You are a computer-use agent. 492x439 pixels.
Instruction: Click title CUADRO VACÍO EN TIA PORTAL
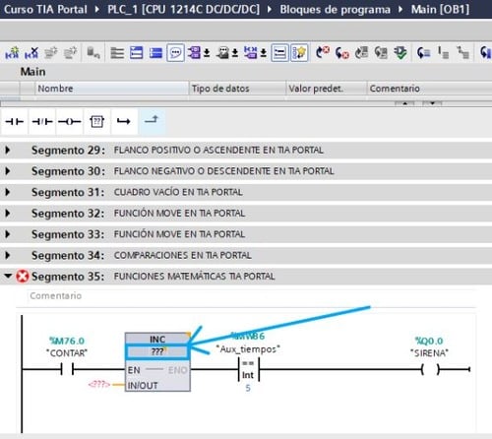178,192
